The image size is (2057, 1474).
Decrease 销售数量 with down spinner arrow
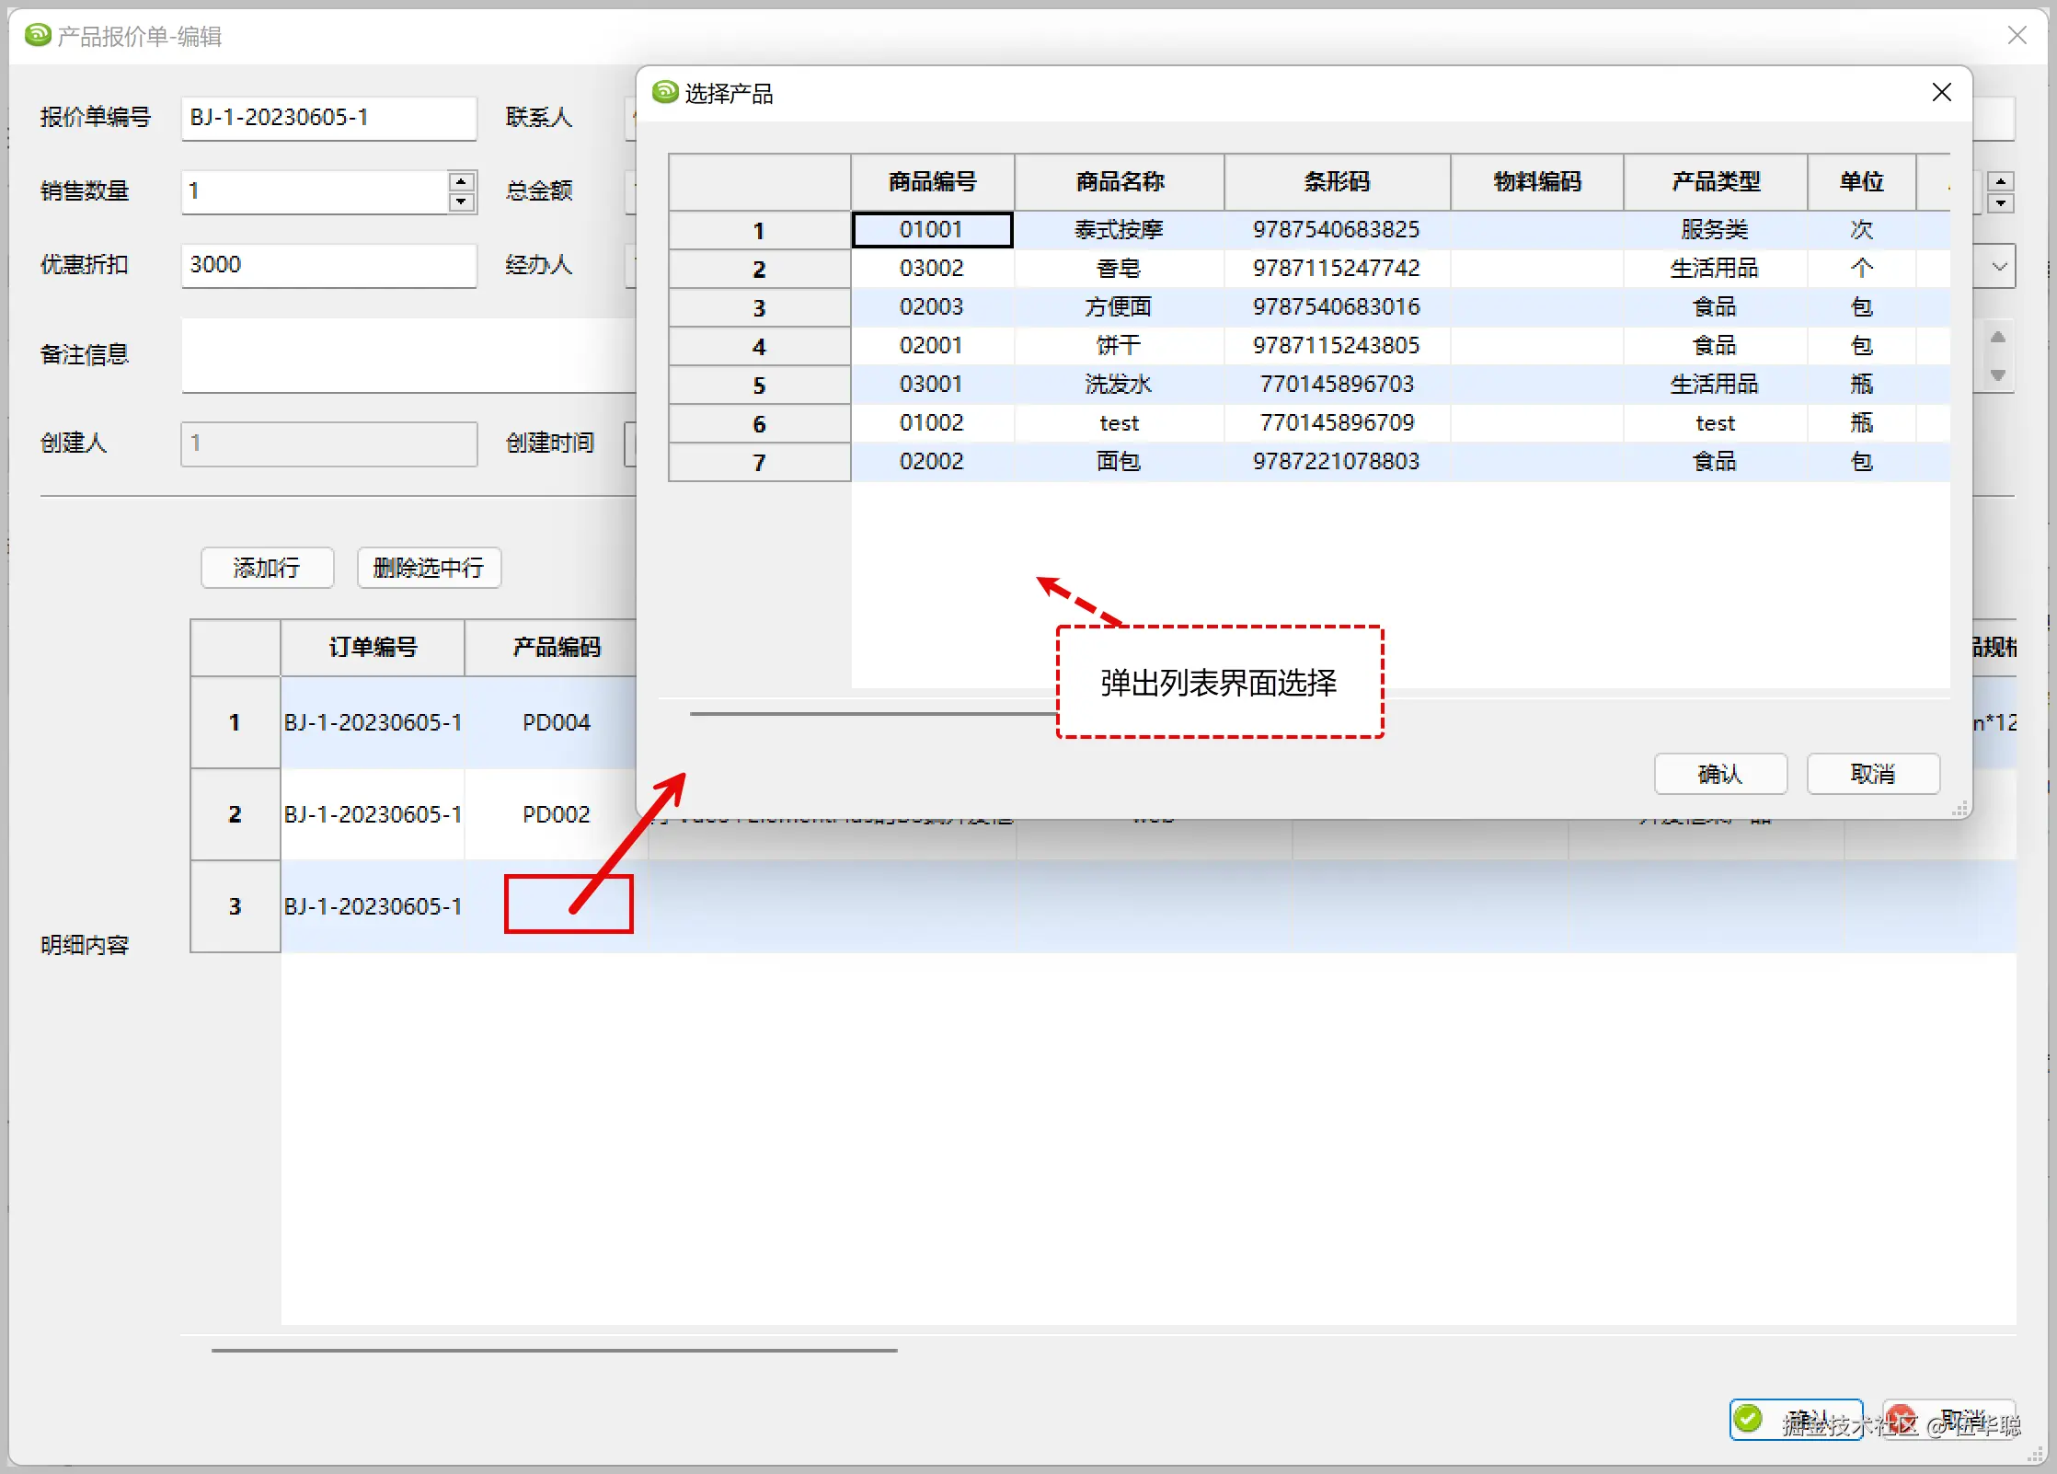click(462, 202)
